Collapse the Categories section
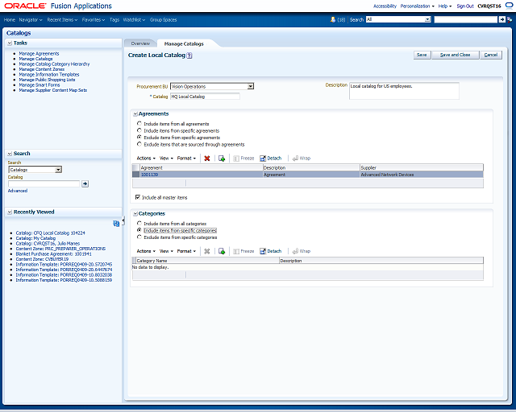The height and width of the screenshot is (412, 516). coord(135,214)
